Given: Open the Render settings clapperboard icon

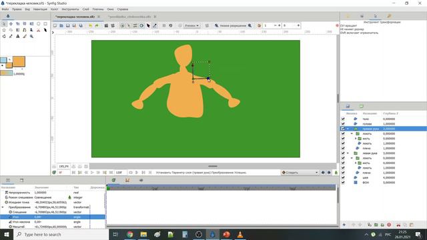Looking at the screenshot, I should [106, 25].
